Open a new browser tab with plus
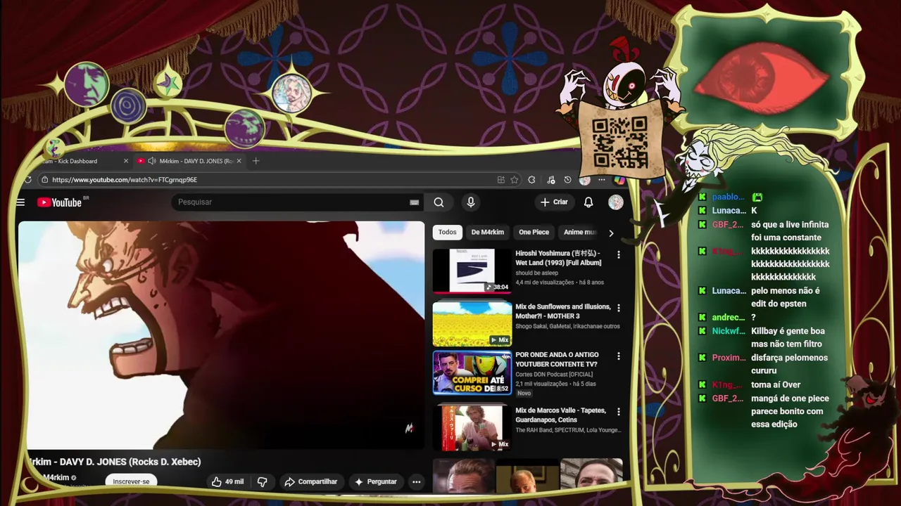The image size is (901, 506). [x=256, y=161]
